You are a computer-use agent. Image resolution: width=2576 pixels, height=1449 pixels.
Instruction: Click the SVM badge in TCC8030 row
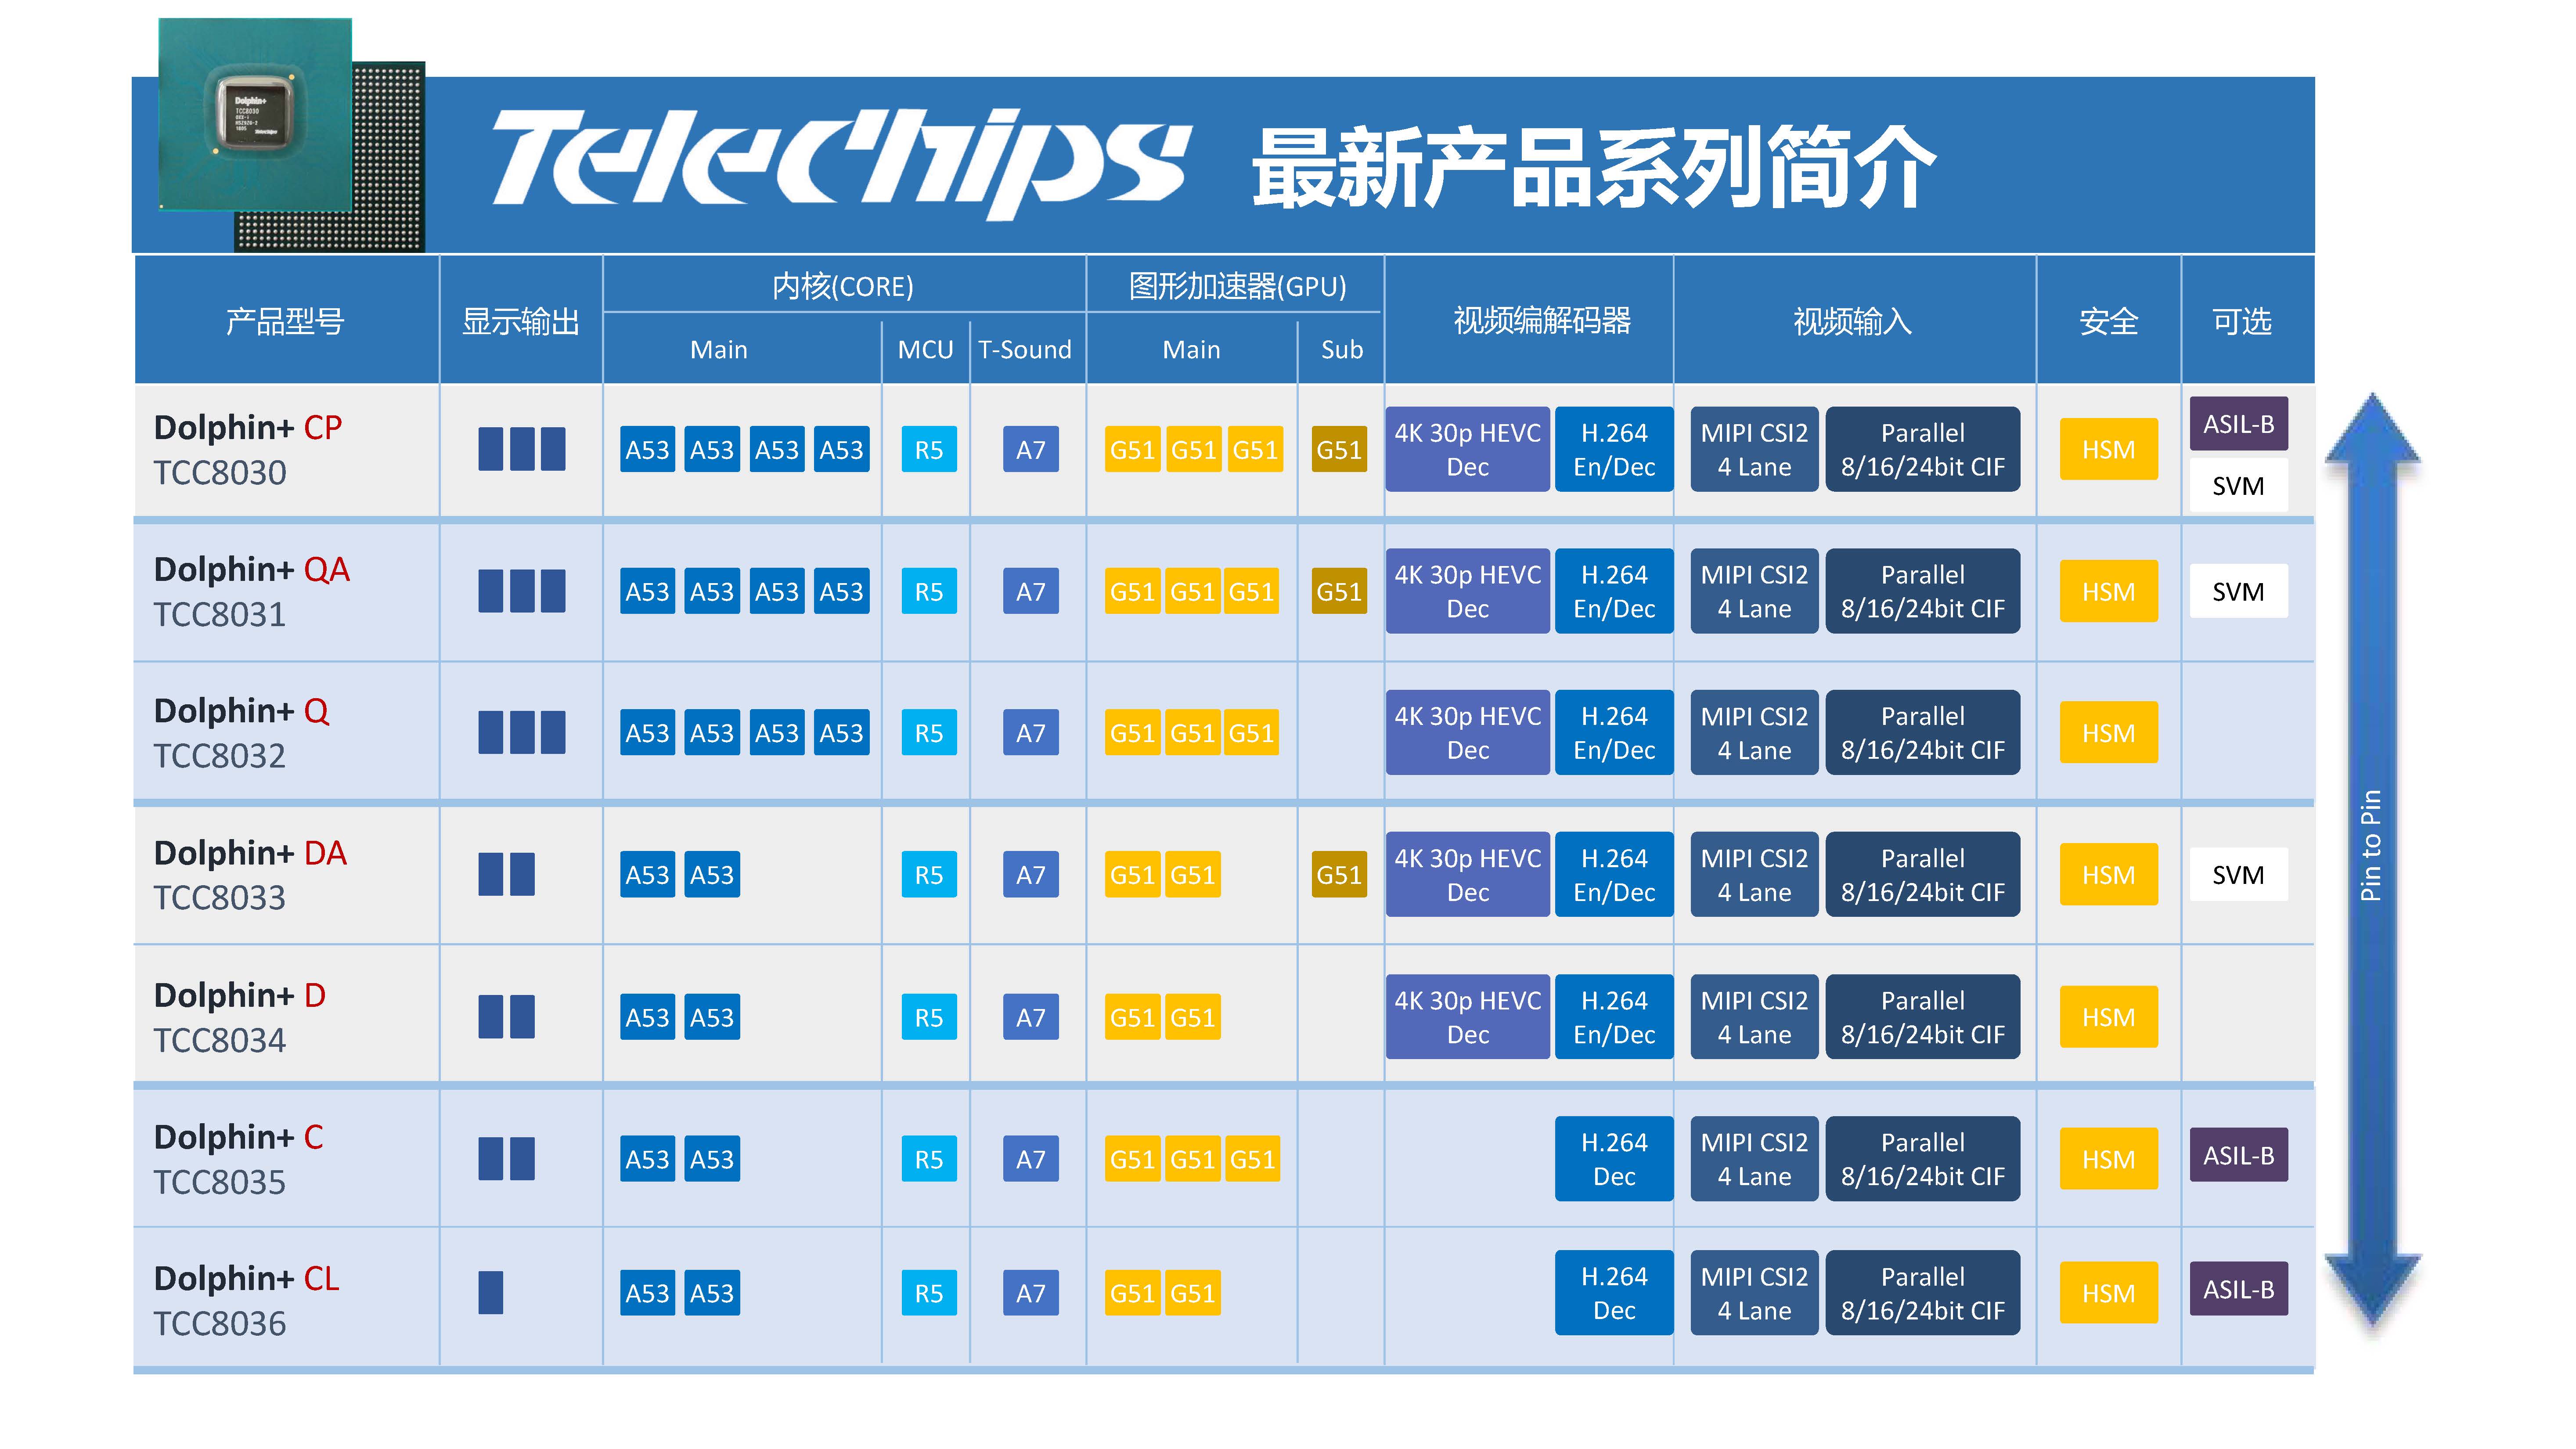(x=2238, y=486)
